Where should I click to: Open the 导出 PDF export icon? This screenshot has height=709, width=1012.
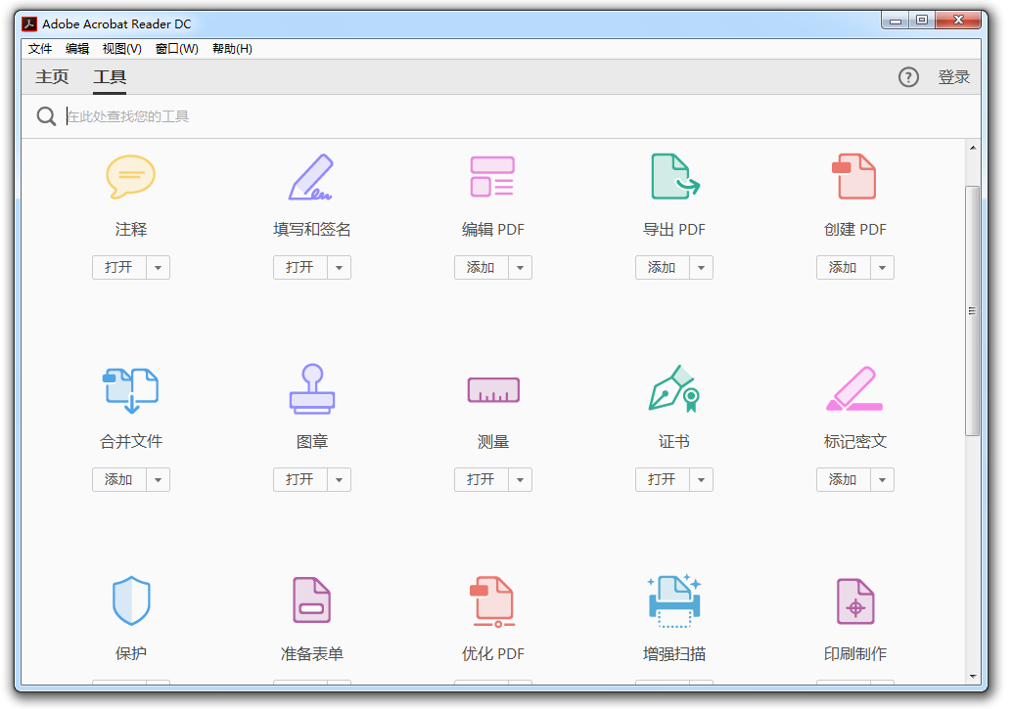674,177
